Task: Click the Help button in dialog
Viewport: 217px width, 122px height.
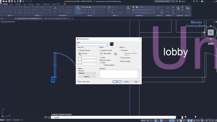Action: tap(136, 82)
